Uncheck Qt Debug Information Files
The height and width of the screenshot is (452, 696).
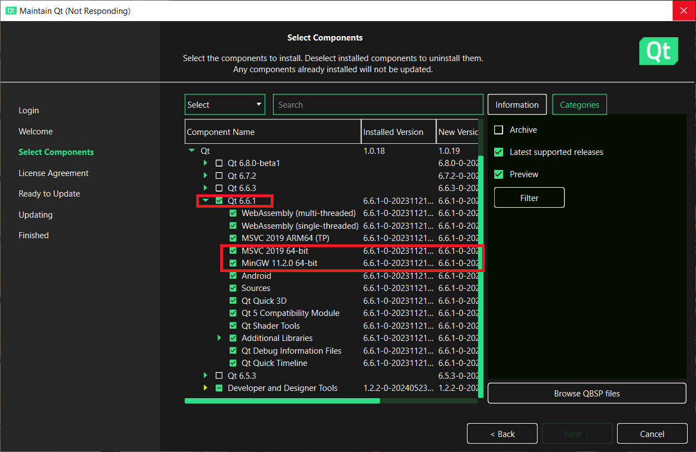[233, 351]
